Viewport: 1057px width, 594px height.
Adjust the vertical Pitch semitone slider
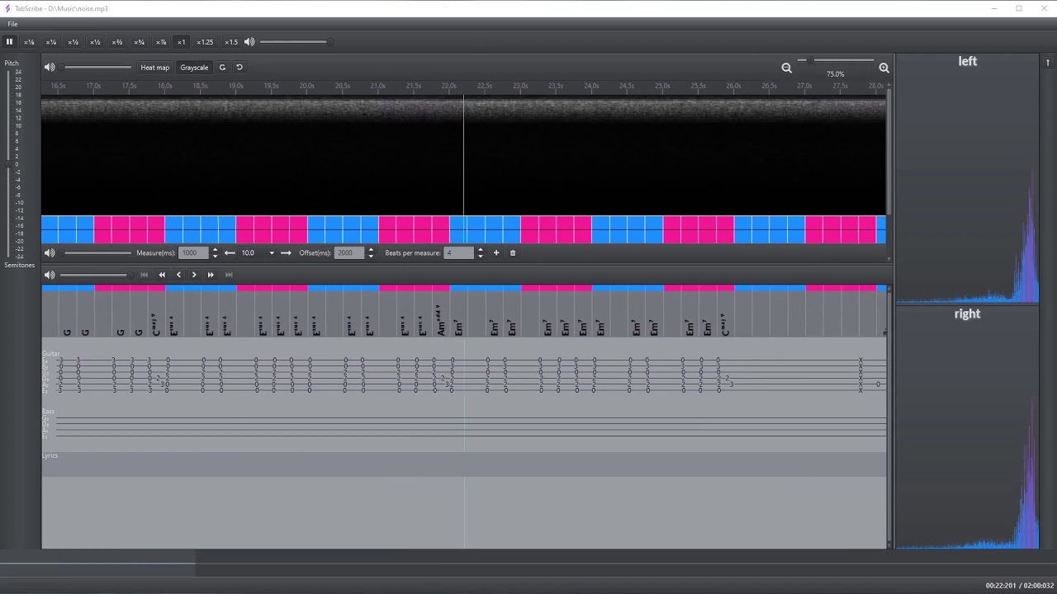(8, 164)
